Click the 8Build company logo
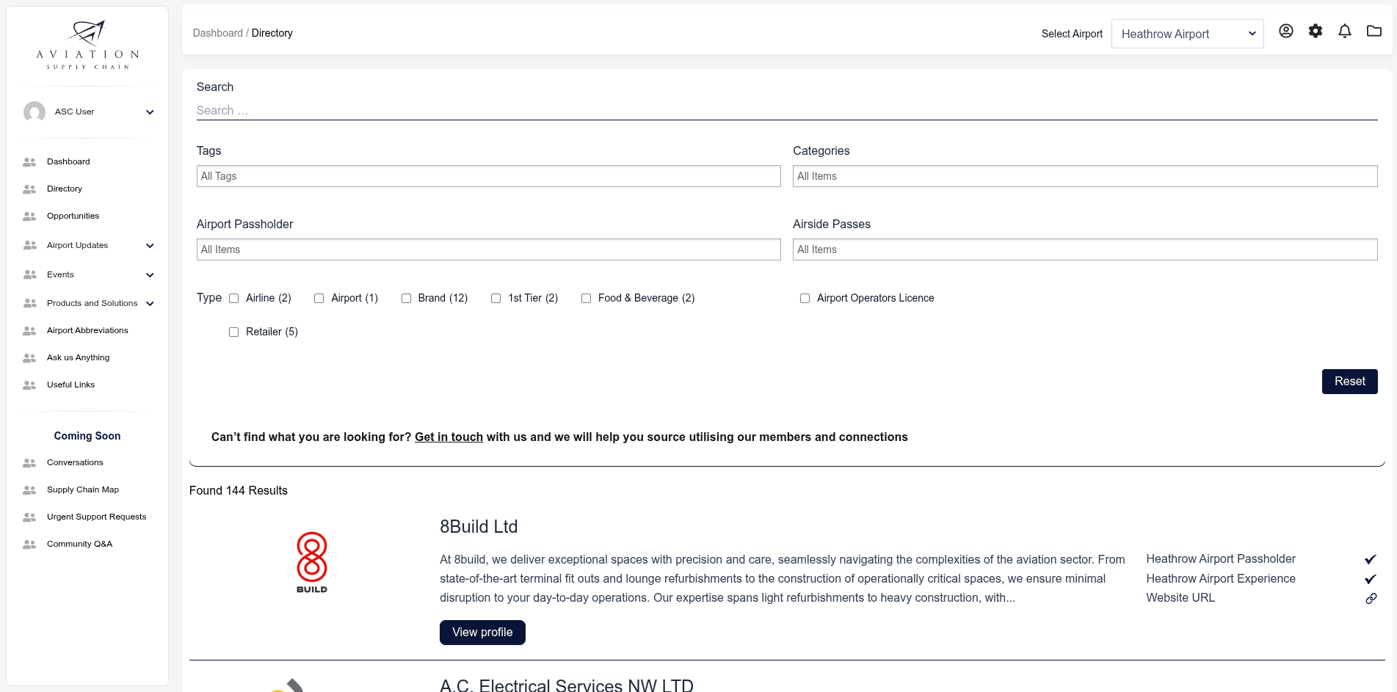 (311, 563)
